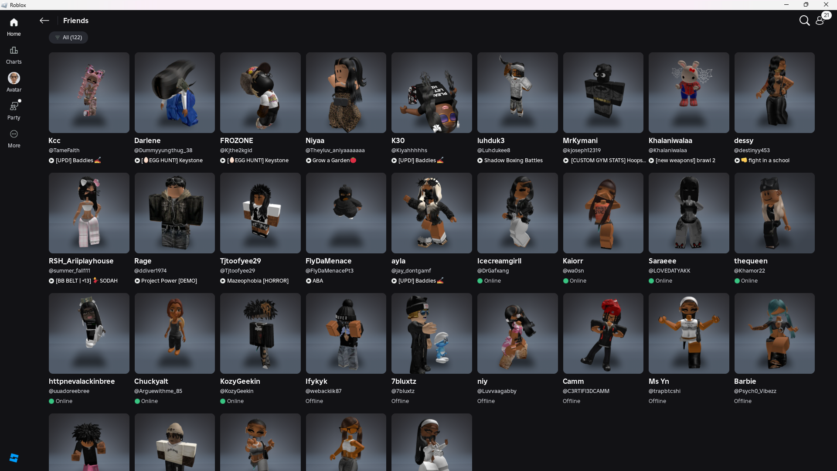Screen dimensions: 837x471
Task: Click Rage's Project Power [DEMO] game link
Action: coord(169,281)
